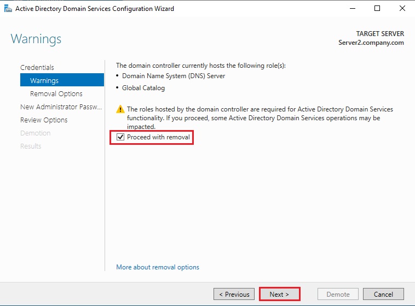This screenshot has width=415, height=306.
Task: Go back with the Previous button
Action: (234, 294)
